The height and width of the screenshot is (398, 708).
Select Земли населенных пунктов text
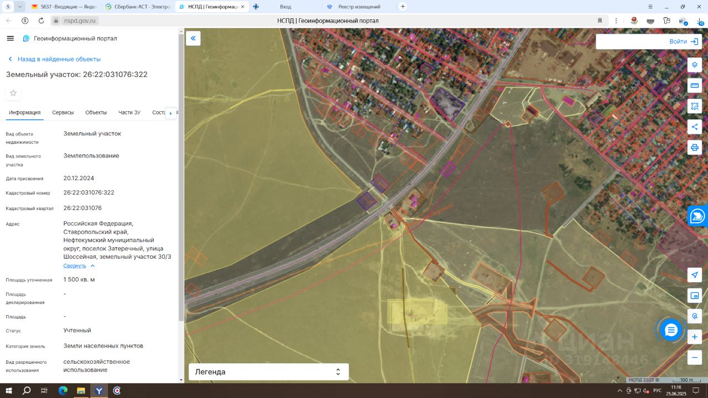[103, 346]
